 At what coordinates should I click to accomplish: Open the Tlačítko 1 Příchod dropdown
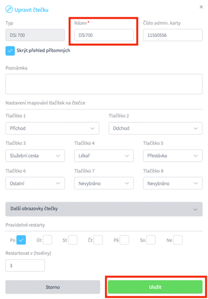coord(53,128)
